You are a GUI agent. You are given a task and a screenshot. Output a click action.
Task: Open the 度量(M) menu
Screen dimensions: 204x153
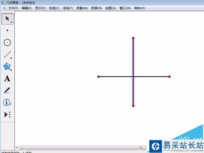tap(82, 8)
